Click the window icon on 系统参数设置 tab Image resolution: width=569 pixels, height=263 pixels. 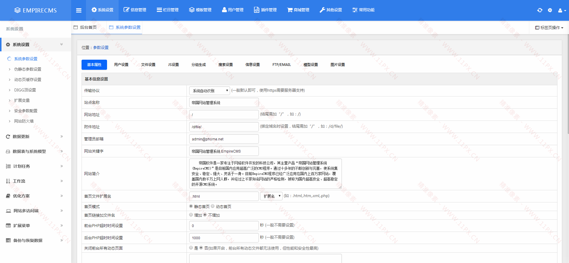pyautogui.click(x=111, y=27)
